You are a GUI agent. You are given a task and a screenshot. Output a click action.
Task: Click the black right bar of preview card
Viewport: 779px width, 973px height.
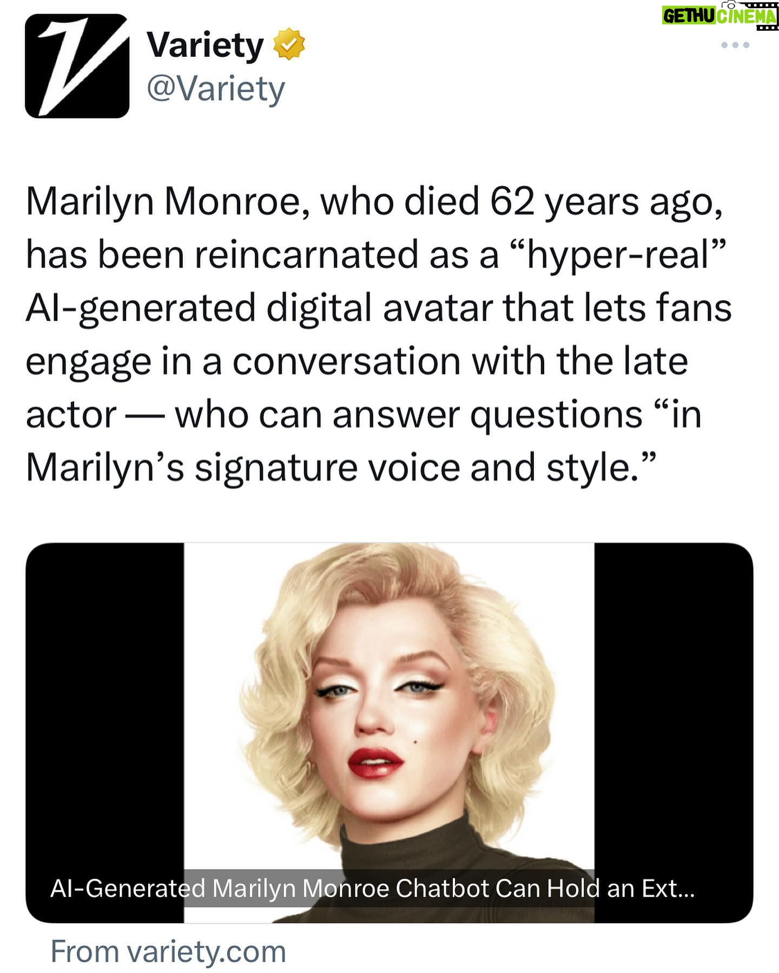(674, 703)
